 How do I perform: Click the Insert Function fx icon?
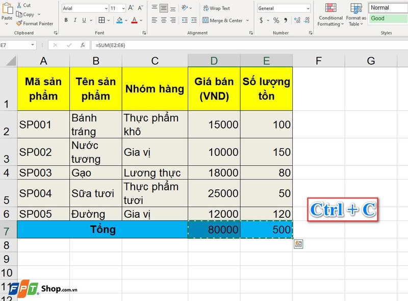pos(83,45)
